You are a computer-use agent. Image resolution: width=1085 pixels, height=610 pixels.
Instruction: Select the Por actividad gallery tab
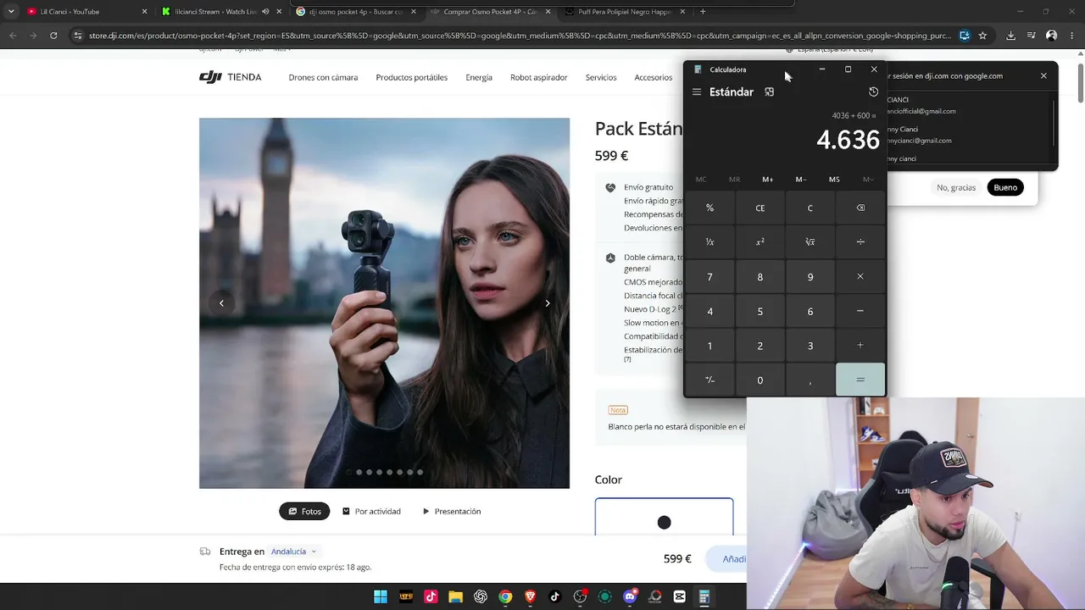371,512
